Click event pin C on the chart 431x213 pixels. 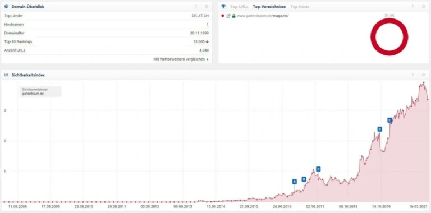pos(318,169)
